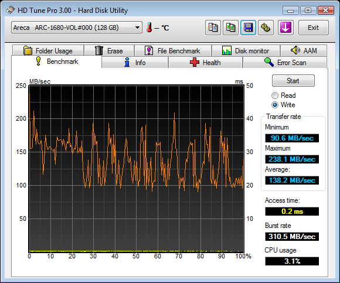
Task: Click the maximum value 238.1 MB/sec
Action: click(x=292, y=159)
